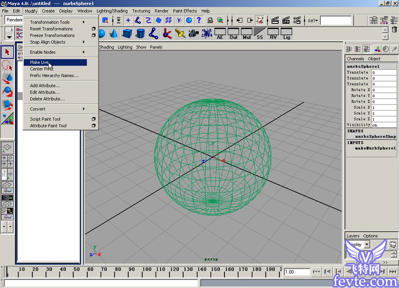
Task: Choose Make Live from Modify menu
Action: [39, 62]
